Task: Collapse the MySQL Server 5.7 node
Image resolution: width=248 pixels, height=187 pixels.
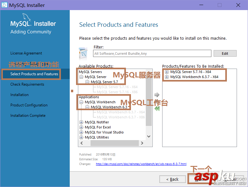Action: click(x=87, y=82)
